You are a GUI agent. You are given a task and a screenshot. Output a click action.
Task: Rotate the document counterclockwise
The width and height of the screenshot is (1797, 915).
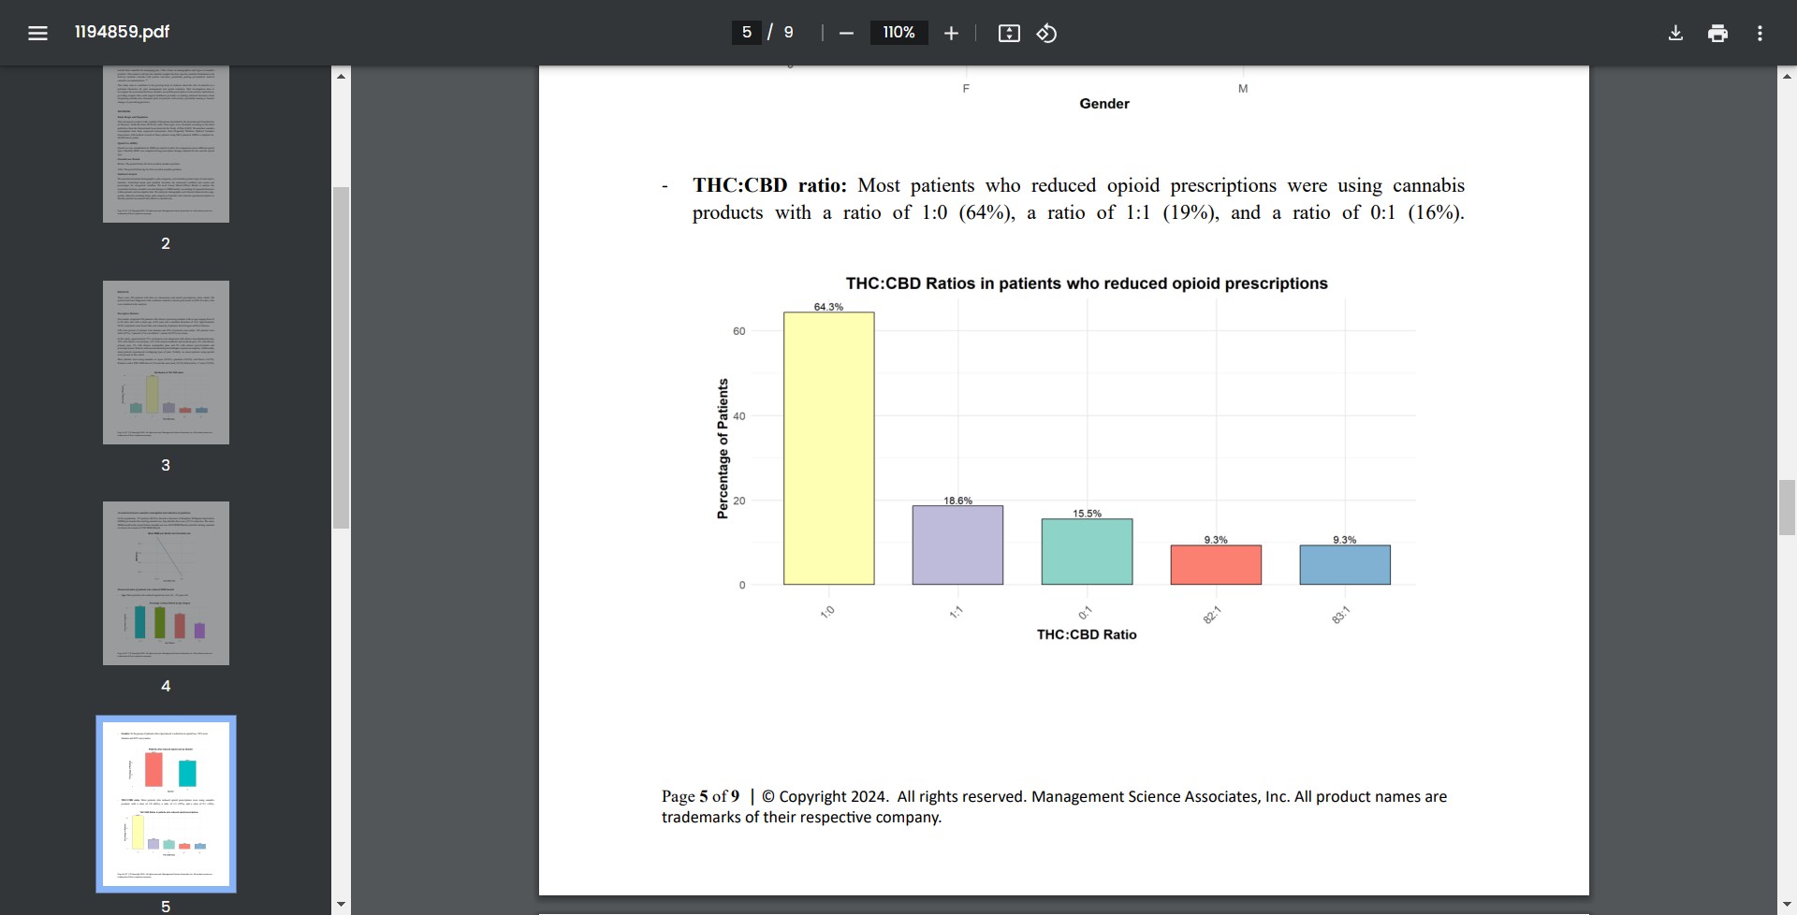tap(1046, 33)
